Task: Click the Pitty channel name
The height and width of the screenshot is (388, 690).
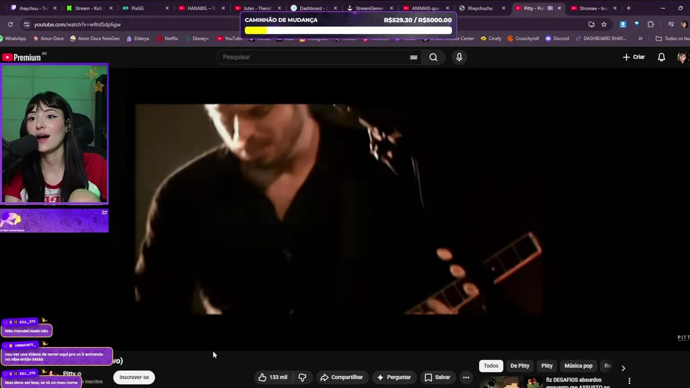Action: pos(69,373)
